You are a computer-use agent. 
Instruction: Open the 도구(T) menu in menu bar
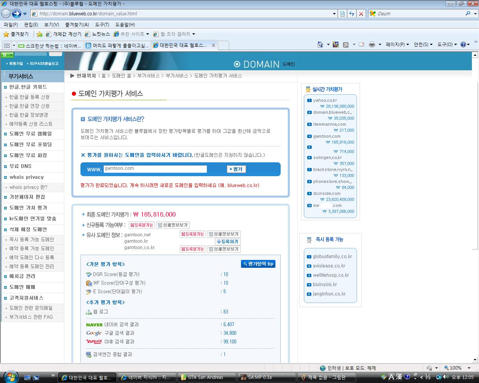pyautogui.click(x=102, y=25)
